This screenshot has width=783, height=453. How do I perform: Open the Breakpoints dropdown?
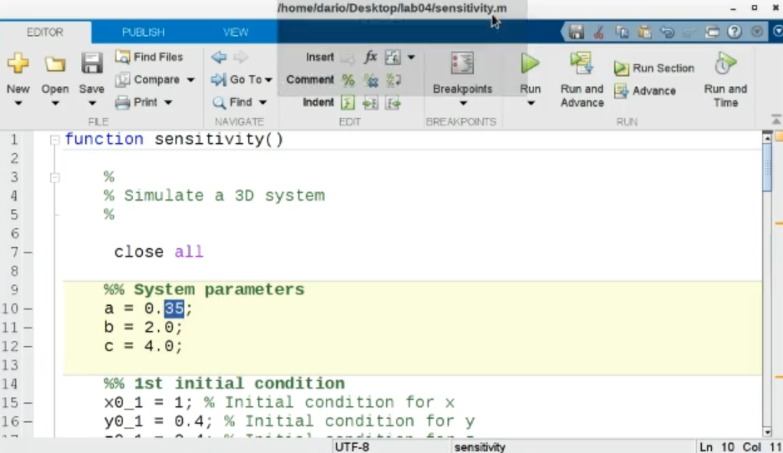point(462,103)
